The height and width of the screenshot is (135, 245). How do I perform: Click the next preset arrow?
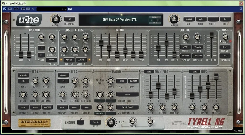158,20
